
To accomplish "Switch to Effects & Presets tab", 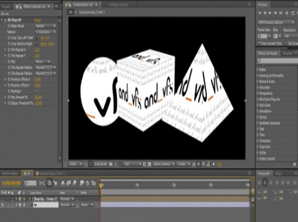I will pyautogui.click(x=268, y=53).
